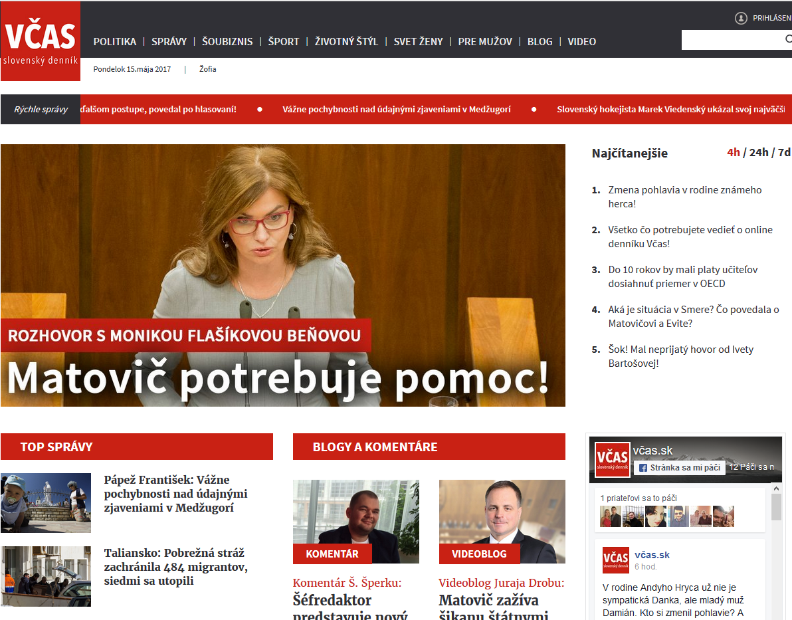Open the Politika menu section

pos(114,41)
